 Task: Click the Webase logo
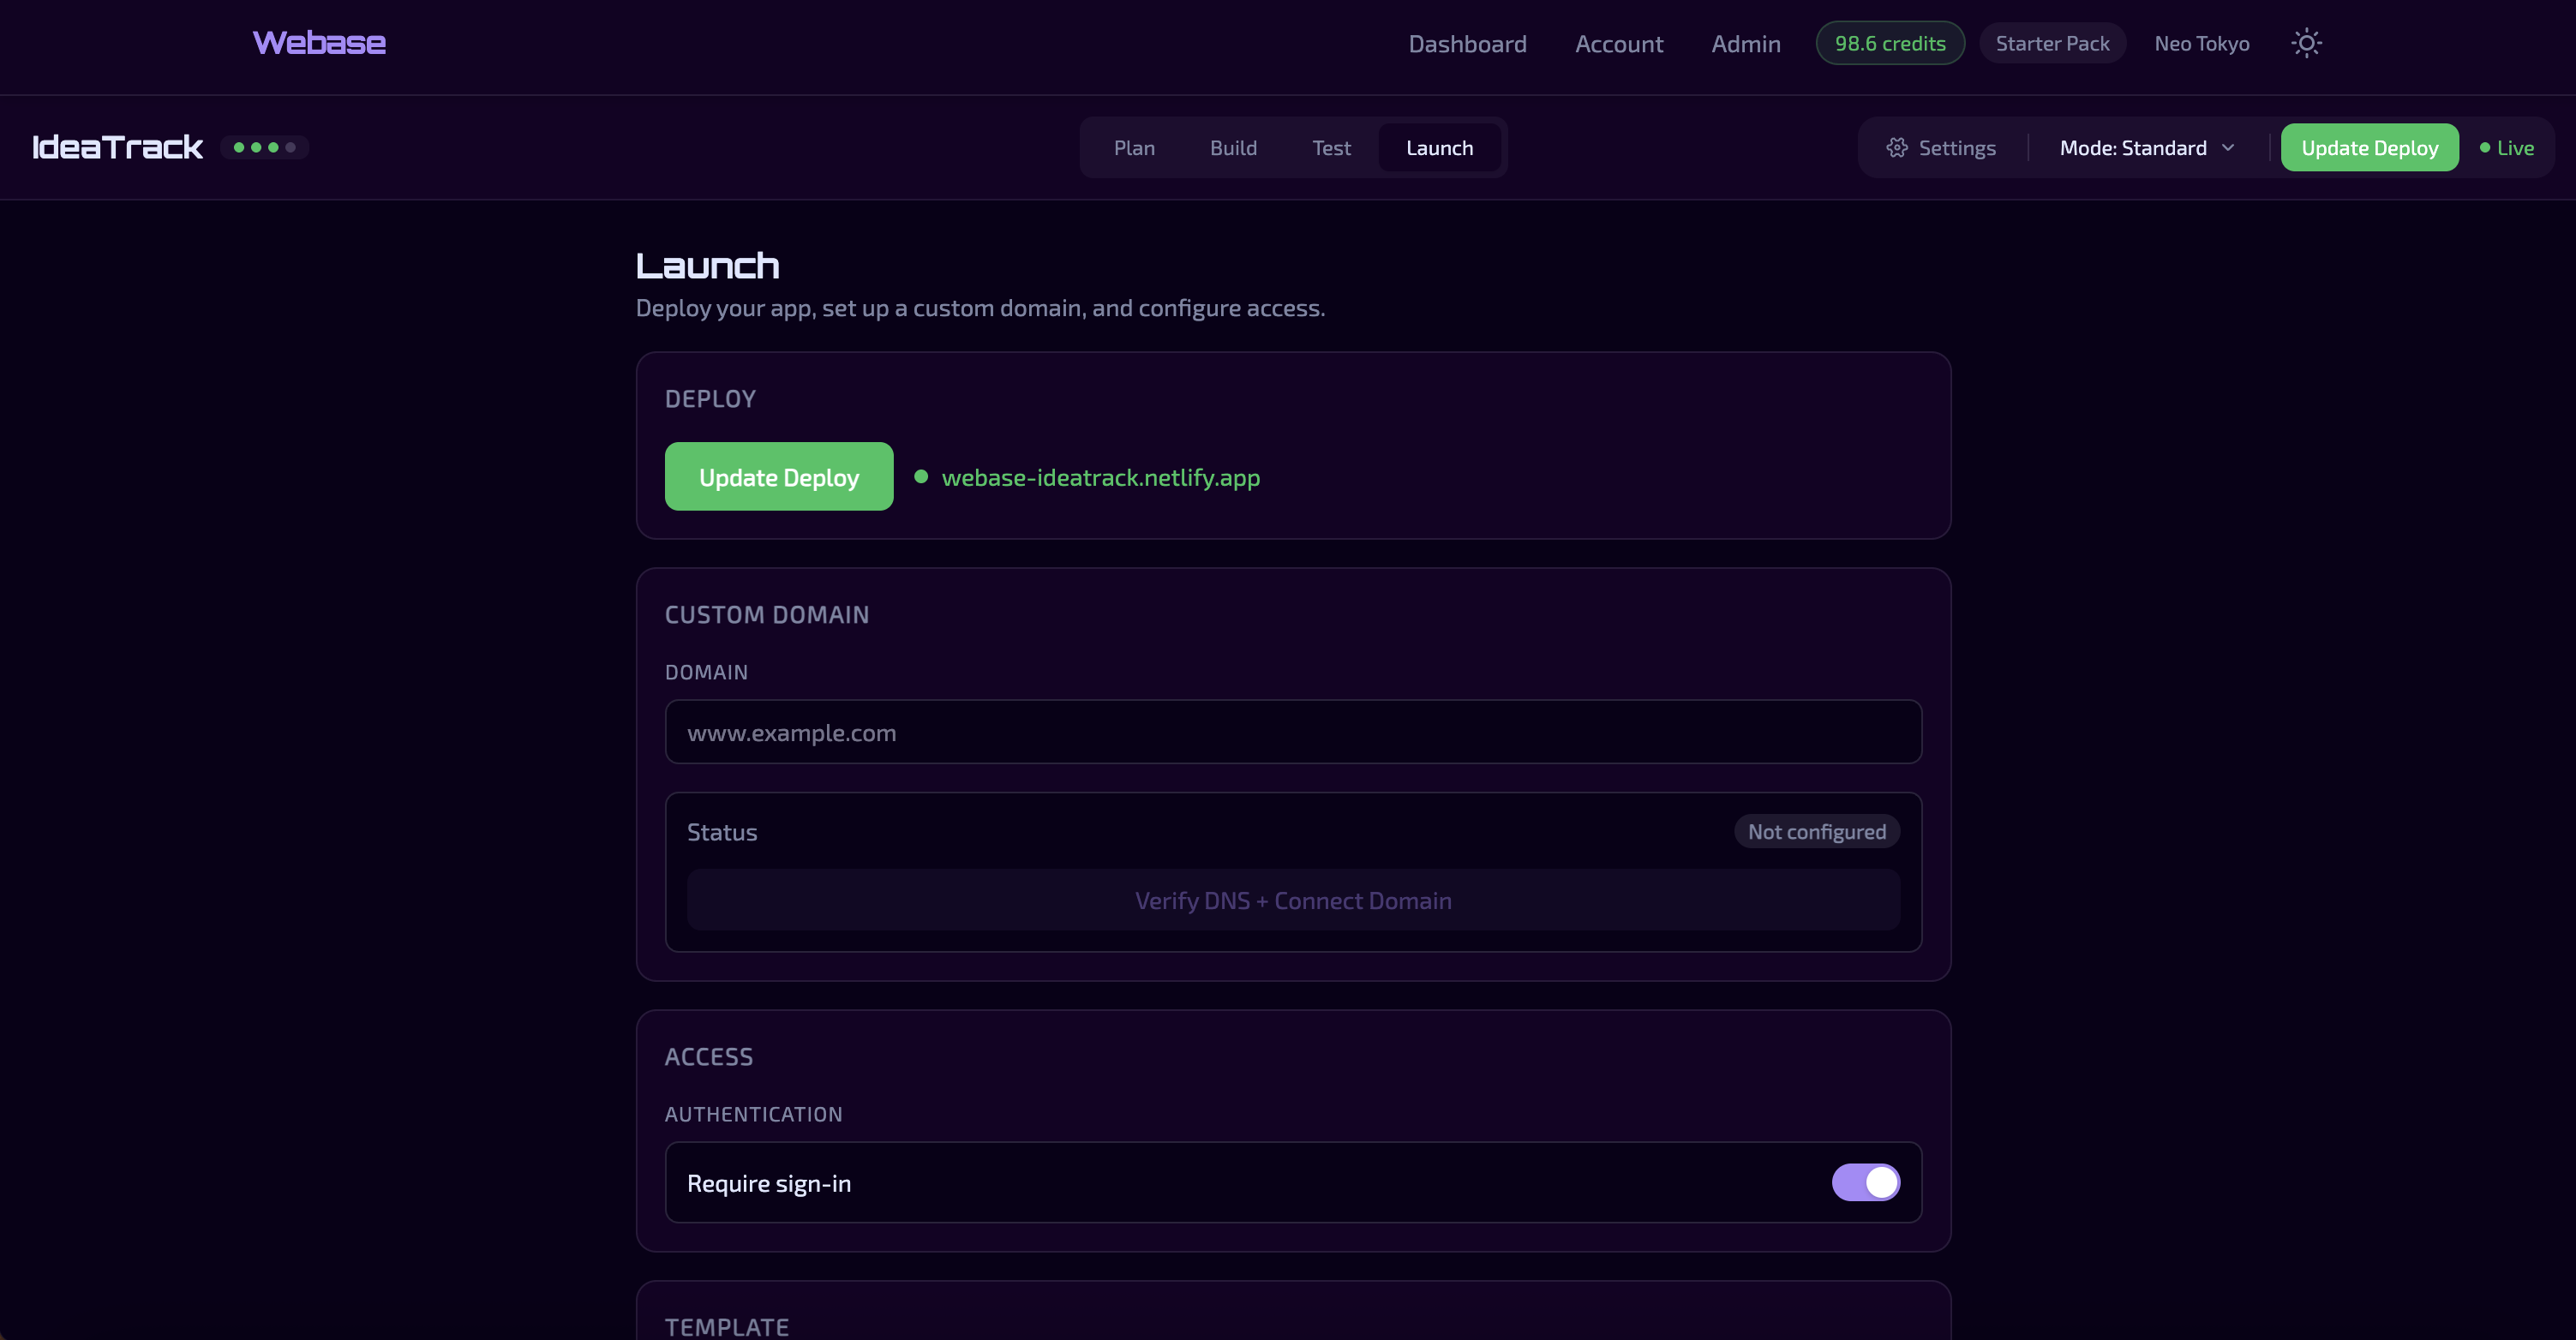[318, 42]
